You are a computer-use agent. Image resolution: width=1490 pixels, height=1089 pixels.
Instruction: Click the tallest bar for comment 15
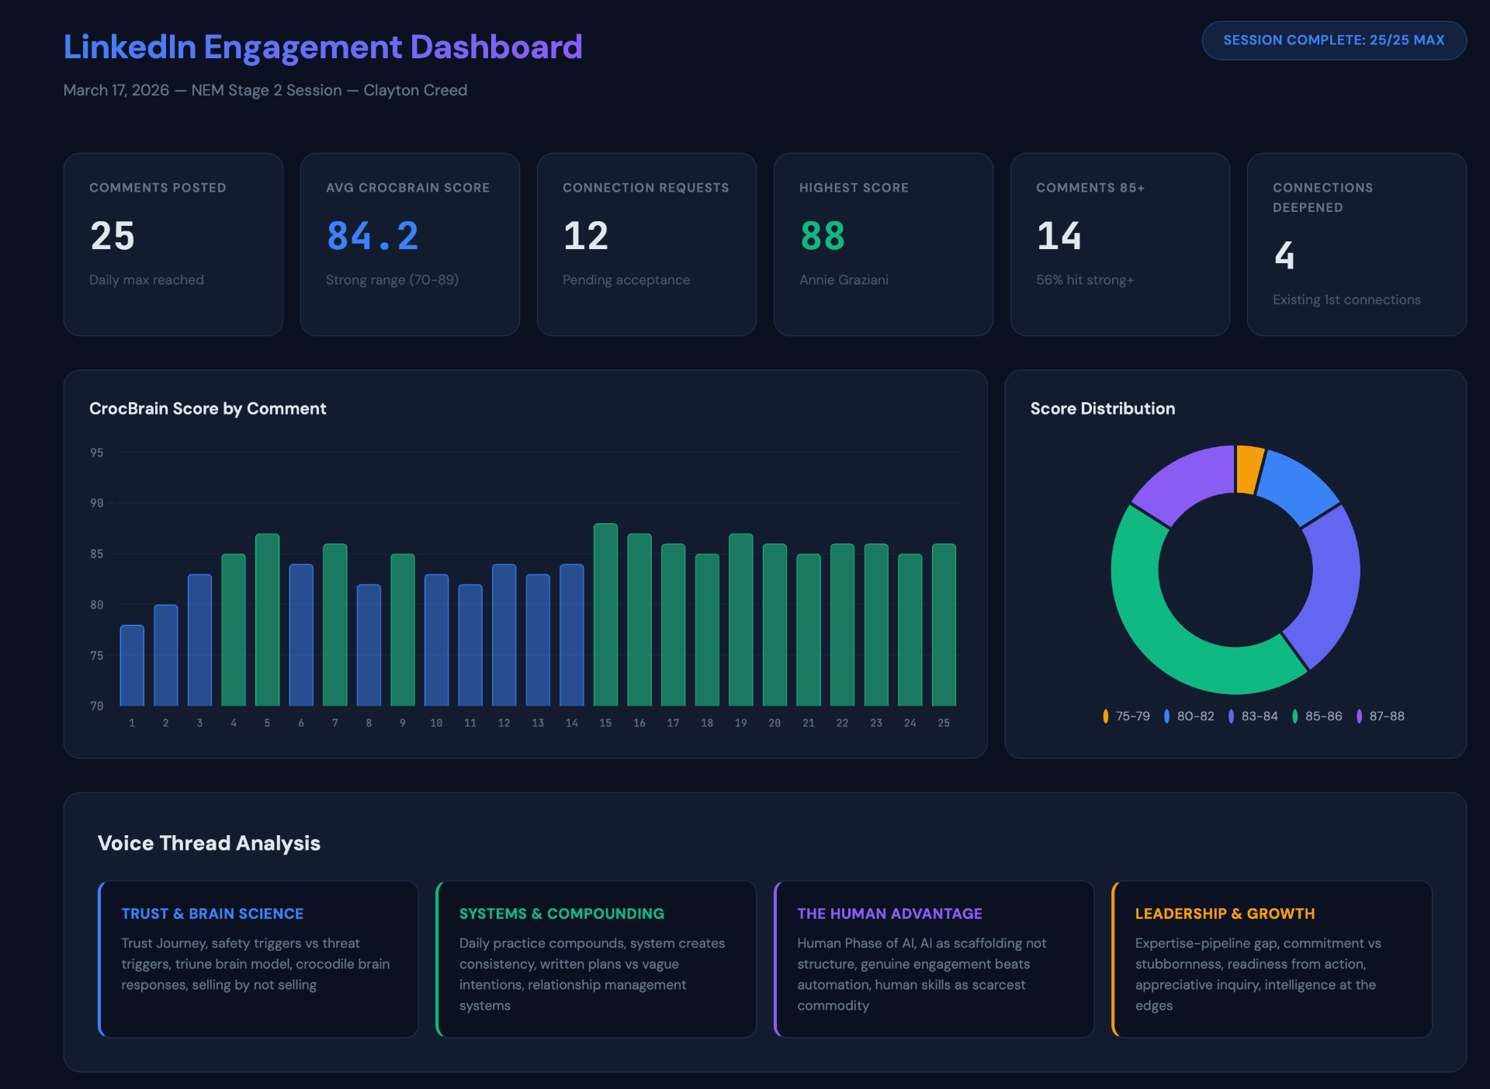pos(605,613)
